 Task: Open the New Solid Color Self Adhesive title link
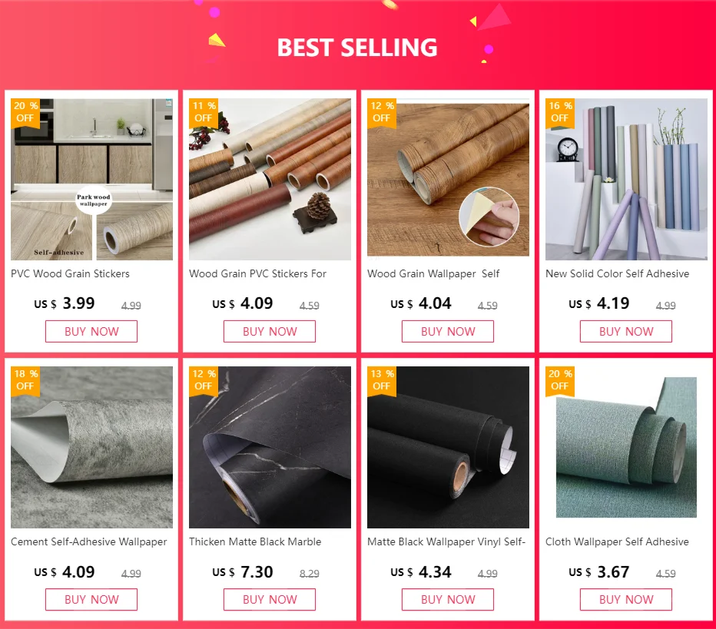click(618, 274)
